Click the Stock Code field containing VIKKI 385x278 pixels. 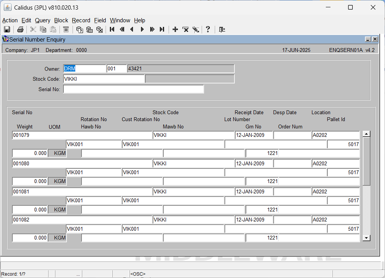[104, 79]
